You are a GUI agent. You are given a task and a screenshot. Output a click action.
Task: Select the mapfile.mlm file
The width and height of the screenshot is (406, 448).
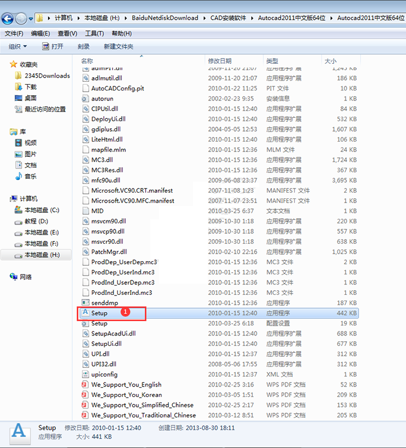point(104,150)
